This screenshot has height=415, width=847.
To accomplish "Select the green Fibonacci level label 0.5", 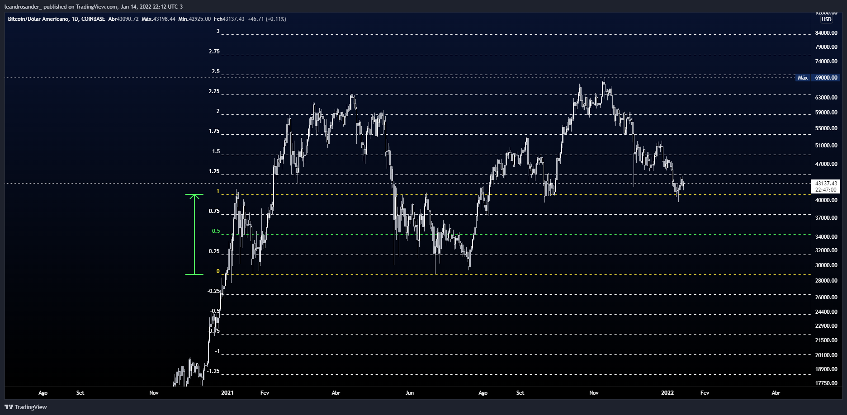I will click(216, 231).
